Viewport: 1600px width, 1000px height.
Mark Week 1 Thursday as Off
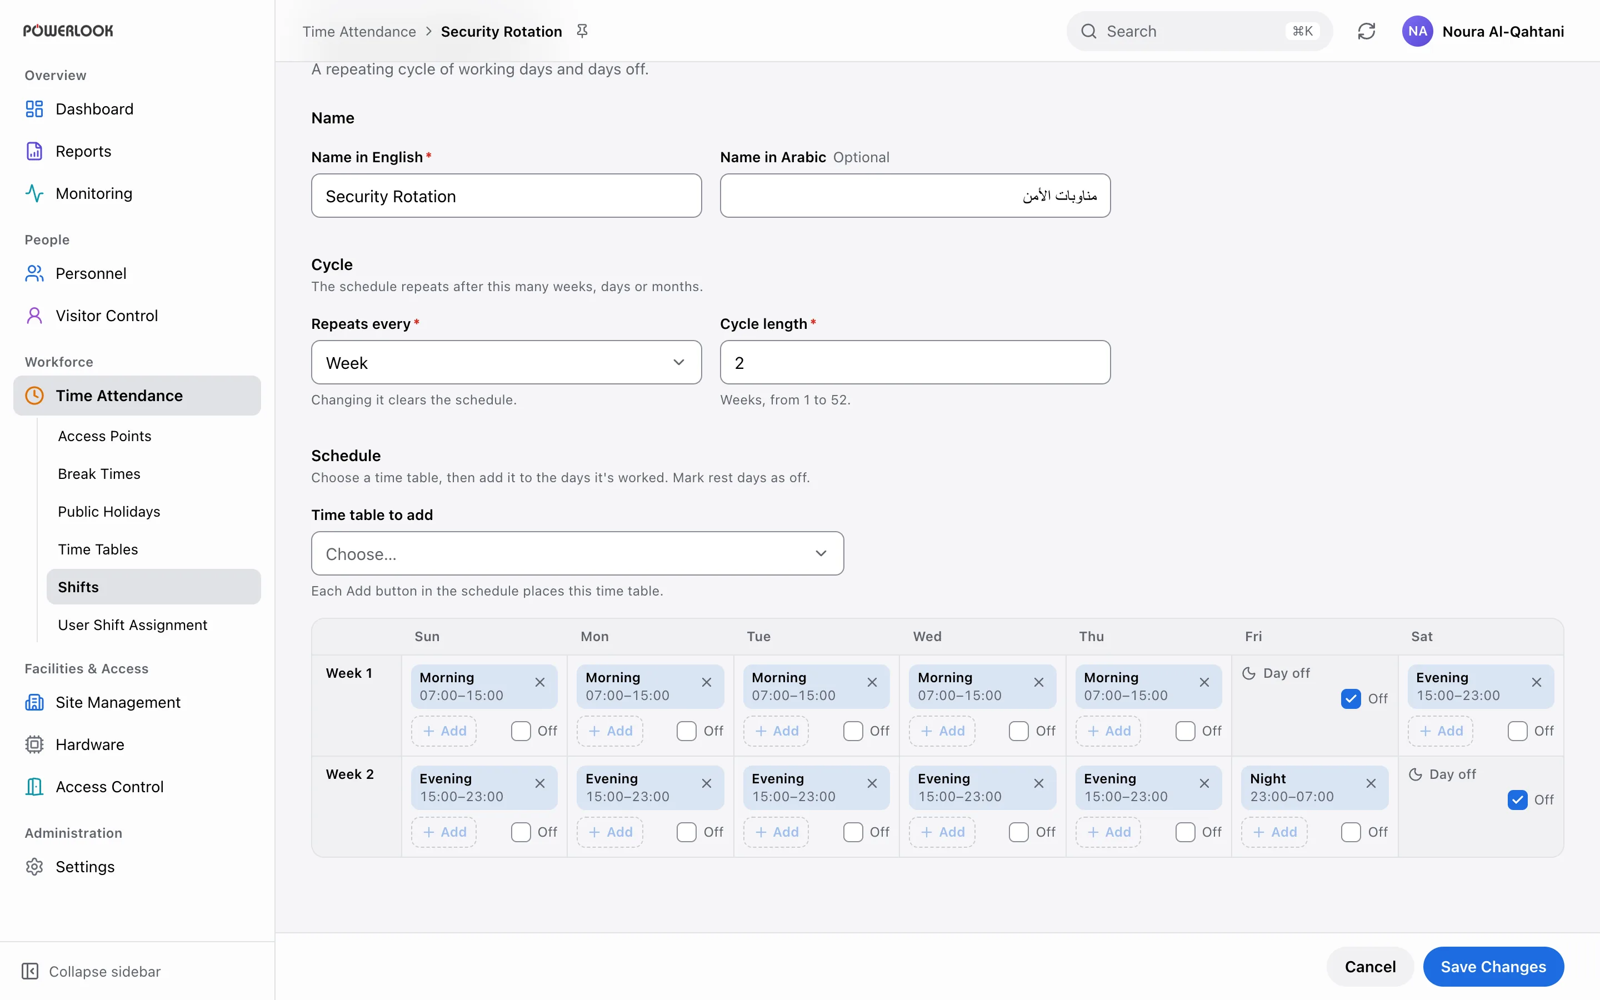click(x=1185, y=732)
